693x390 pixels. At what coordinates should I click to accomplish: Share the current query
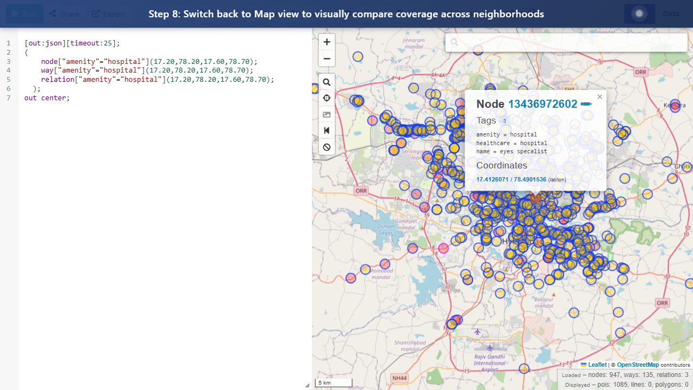(x=63, y=14)
